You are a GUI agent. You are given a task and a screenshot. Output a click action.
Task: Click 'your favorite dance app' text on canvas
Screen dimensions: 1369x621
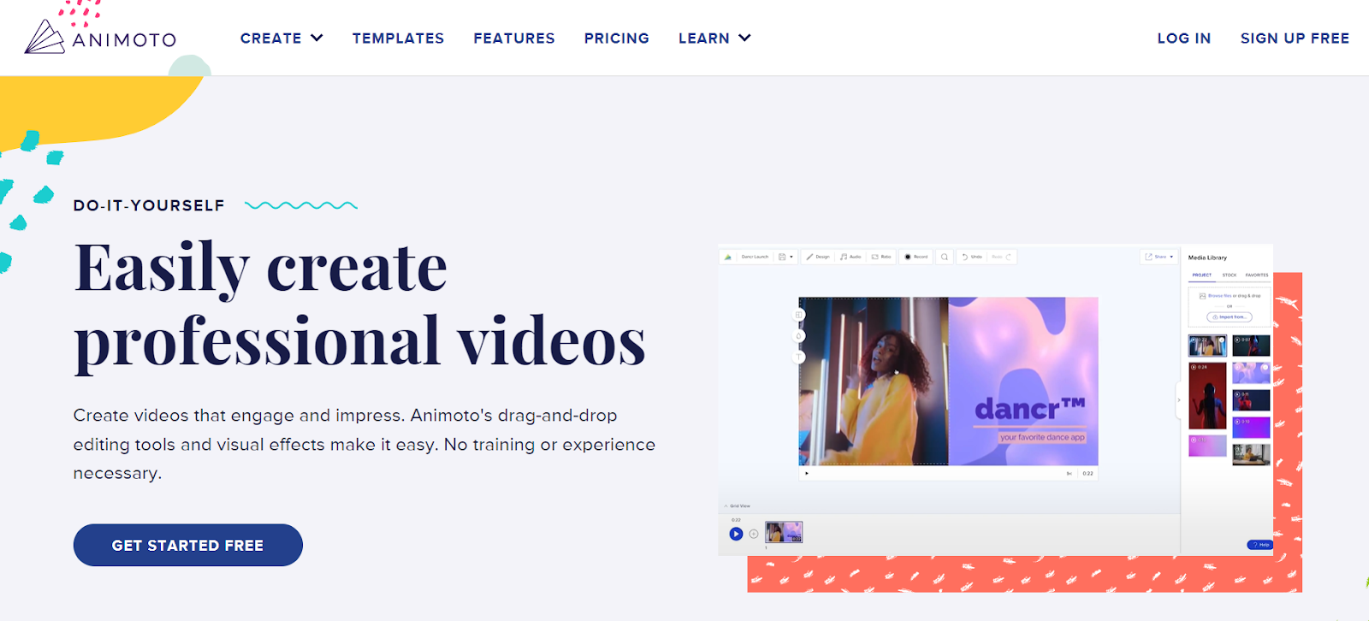(x=1042, y=437)
